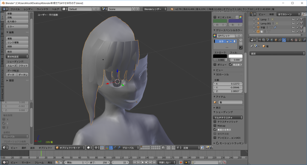The width and height of the screenshot is (307, 165).
Task: Toggle Lamp.001 render camera icon
Action: pos(301,23)
